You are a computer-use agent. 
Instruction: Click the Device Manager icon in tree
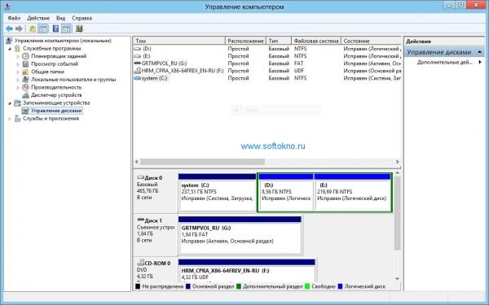tap(25, 95)
